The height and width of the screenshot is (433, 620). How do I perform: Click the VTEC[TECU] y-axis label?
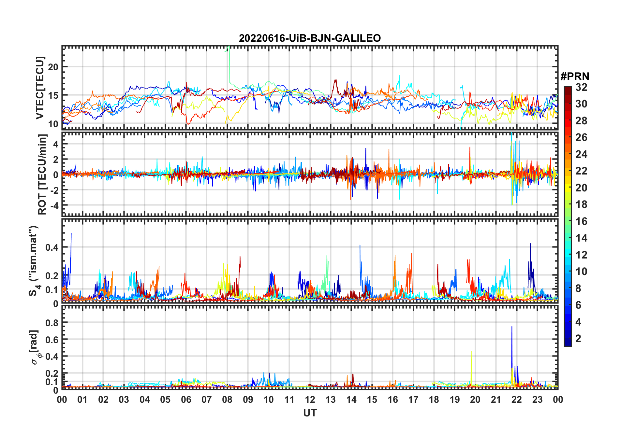[x=40, y=88]
